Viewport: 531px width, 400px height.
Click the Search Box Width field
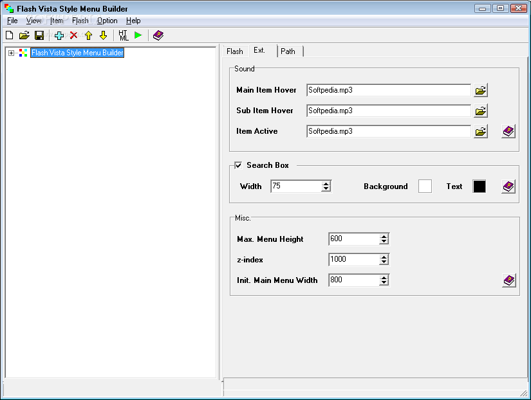[x=296, y=186]
